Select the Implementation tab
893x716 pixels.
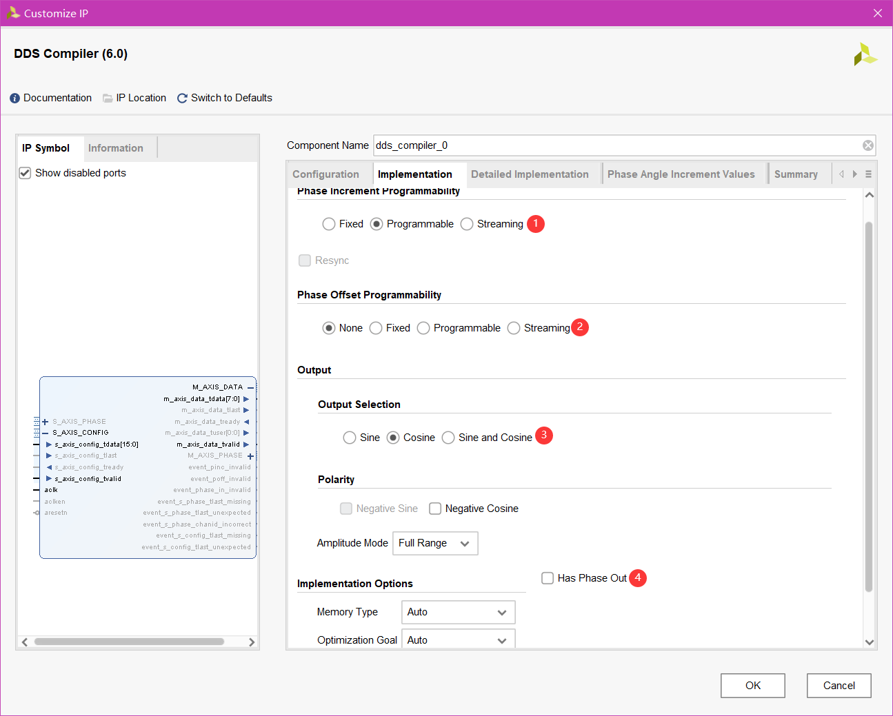[415, 174]
